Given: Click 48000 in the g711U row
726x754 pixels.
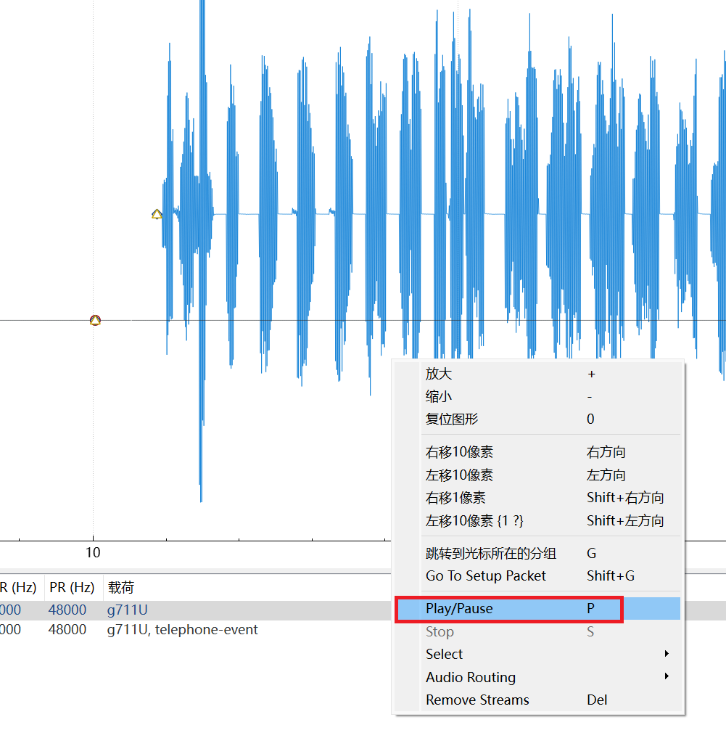Looking at the screenshot, I should tap(67, 610).
